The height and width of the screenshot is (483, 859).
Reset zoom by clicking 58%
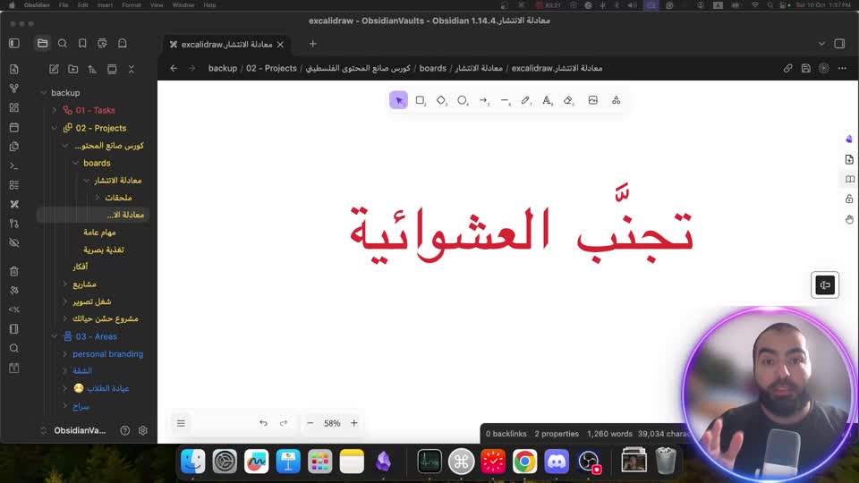point(332,423)
